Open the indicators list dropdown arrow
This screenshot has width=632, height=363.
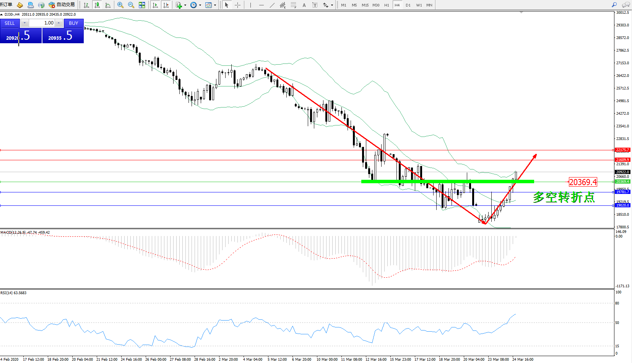coord(185,5)
